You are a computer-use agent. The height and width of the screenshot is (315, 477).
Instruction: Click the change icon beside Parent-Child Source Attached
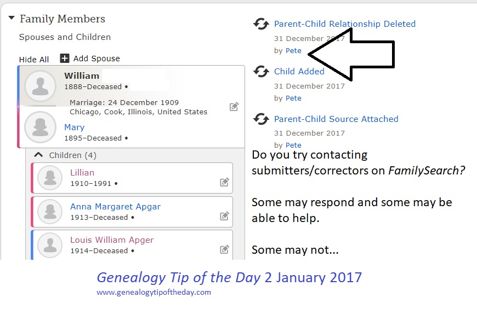click(x=261, y=119)
